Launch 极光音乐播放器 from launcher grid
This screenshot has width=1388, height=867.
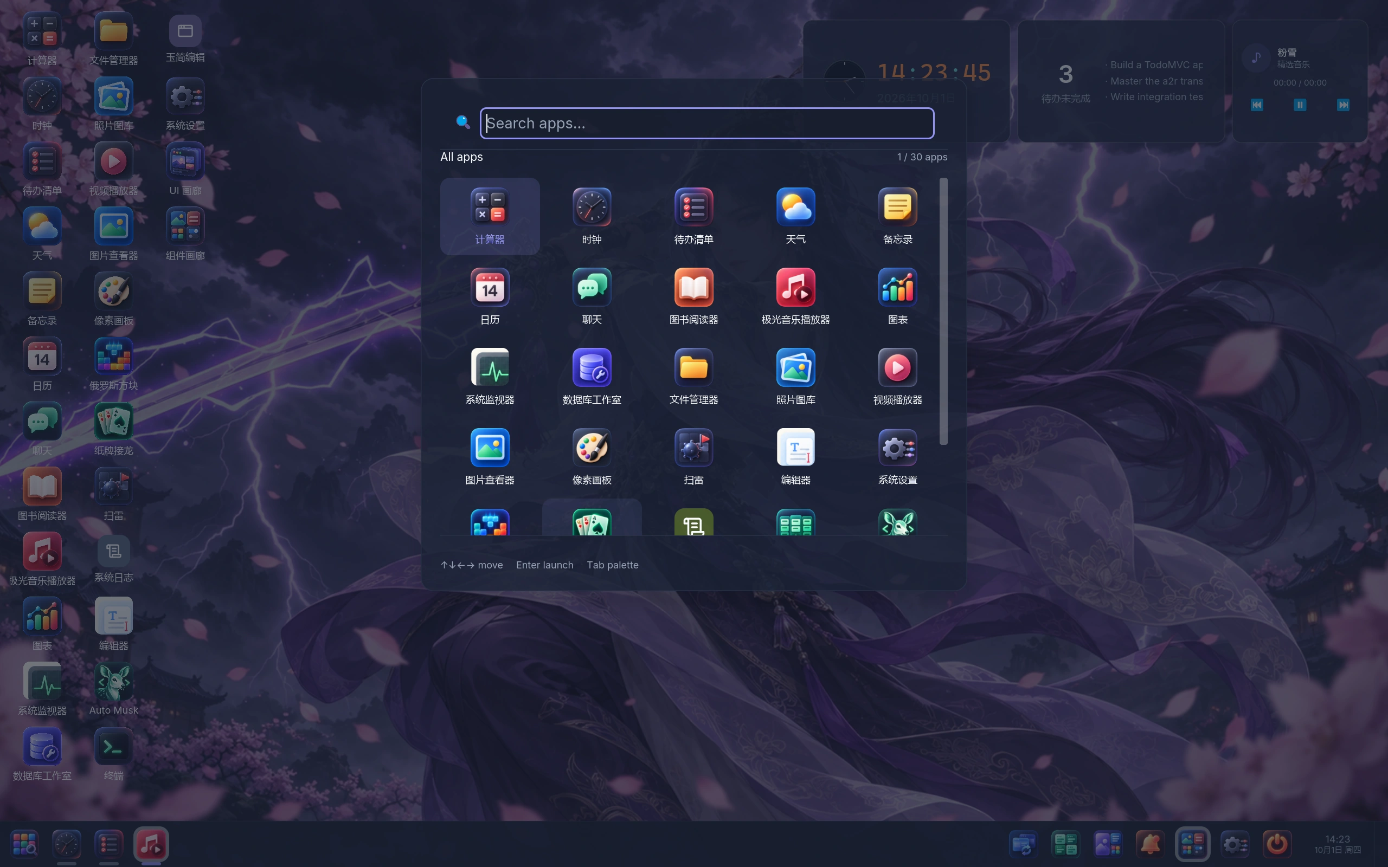795,296
